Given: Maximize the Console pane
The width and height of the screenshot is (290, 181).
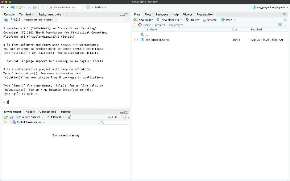Looking at the screenshot, I should tap(126, 15).
